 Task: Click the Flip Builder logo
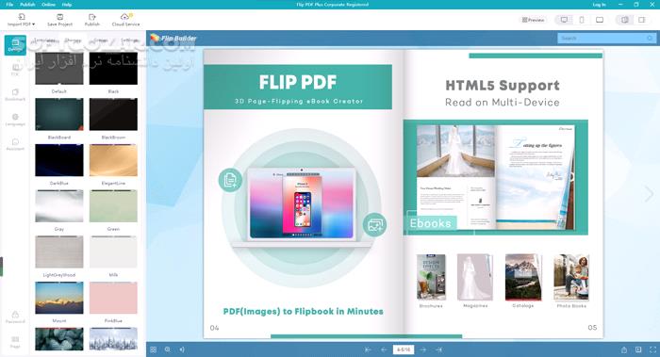click(173, 39)
